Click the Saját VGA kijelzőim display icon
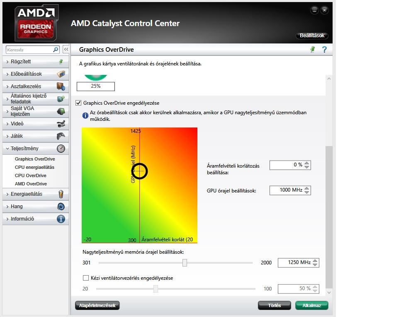This screenshot has width=418, height=317. (x=61, y=111)
